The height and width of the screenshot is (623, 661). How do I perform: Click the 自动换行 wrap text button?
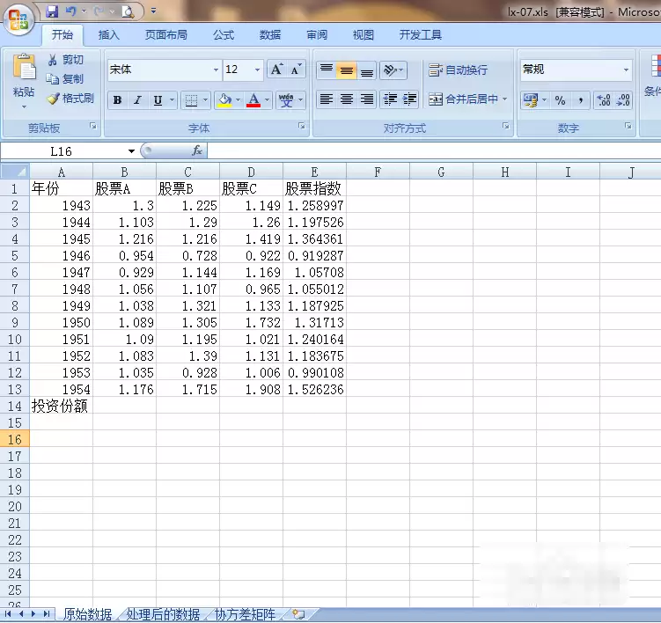point(459,70)
